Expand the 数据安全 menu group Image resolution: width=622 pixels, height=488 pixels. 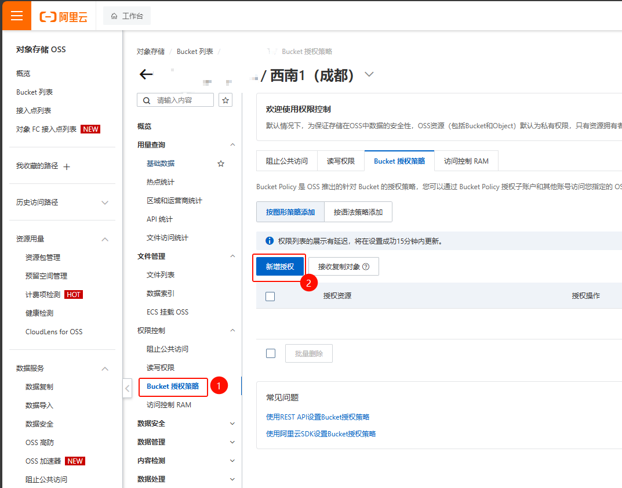[x=232, y=424]
